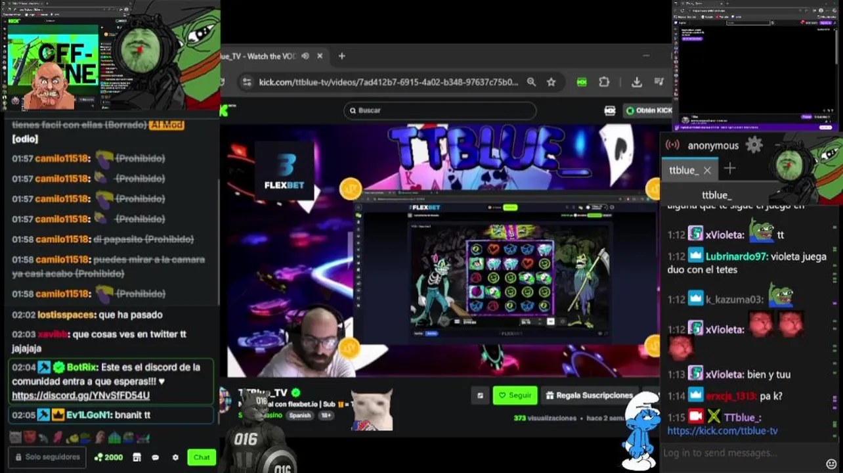Screen dimensions: 843x473
Task: Click camilo11518 on the di papasito message
Action: (x=62, y=239)
